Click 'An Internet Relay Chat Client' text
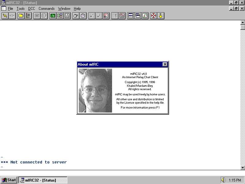The width and height of the screenshot is (245, 184). click(x=140, y=77)
